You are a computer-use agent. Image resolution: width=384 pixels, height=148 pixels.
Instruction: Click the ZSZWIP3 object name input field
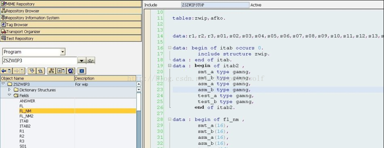point(40,60)
